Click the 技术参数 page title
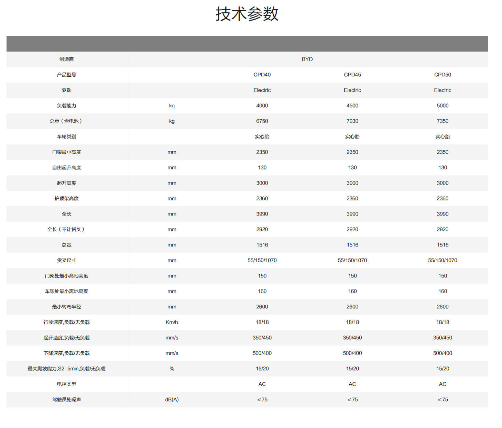 (247, 14)
